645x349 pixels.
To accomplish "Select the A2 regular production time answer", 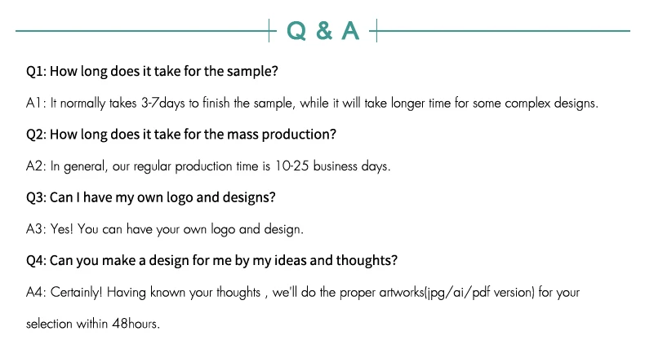I will (208, 166).
